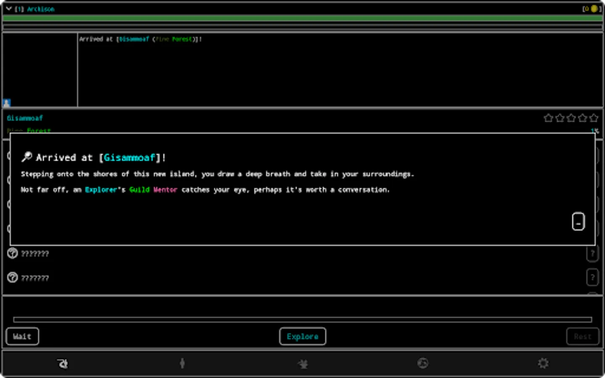Click the magnifying glass in the arrival dialog
Screen dimensions: 605x378
pyautogui.click(x=26, y=157)
